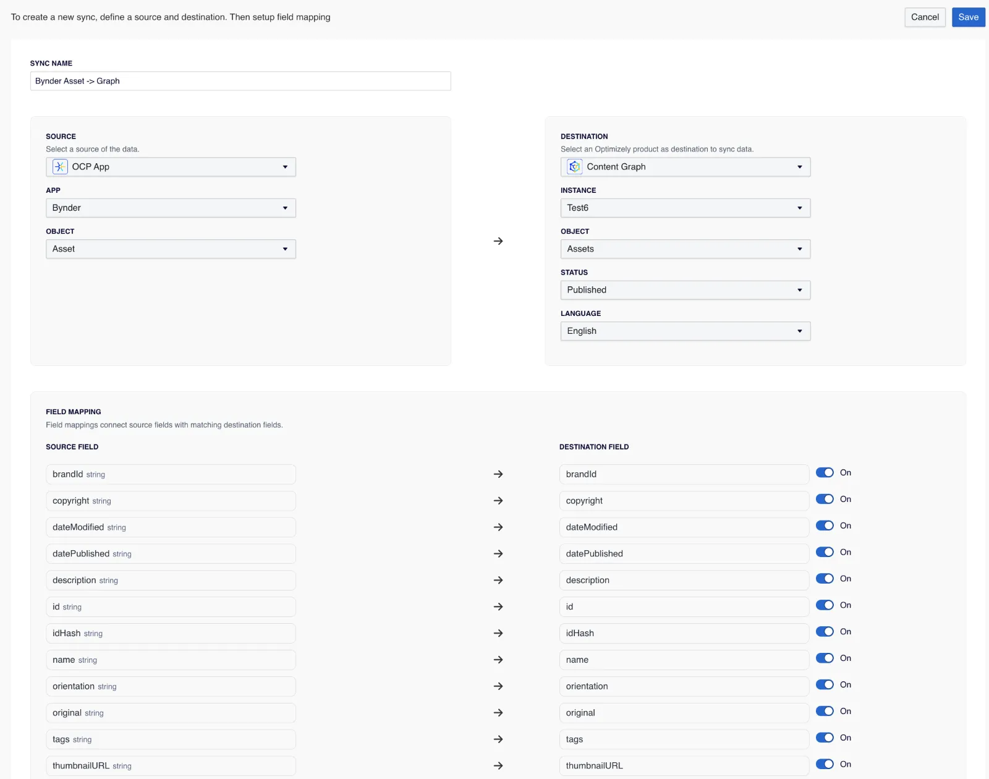Open the Test6 instance dropdown
This screenshot has height=779, width=989.
686,208
